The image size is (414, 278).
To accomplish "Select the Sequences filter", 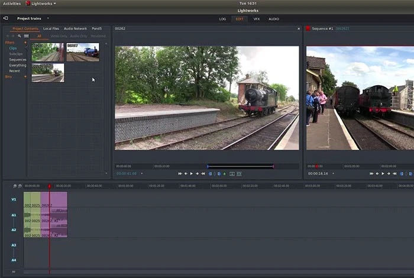I will [x=18, y=60].
